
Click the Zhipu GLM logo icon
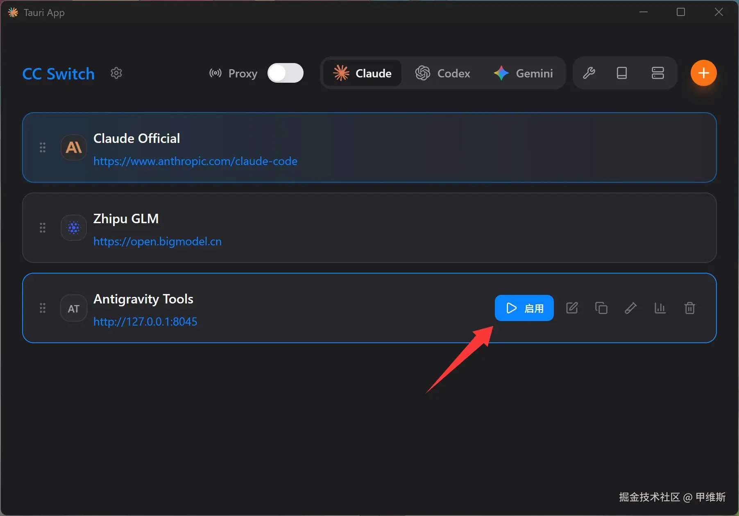pyautogui.click(x=74, y=228)
